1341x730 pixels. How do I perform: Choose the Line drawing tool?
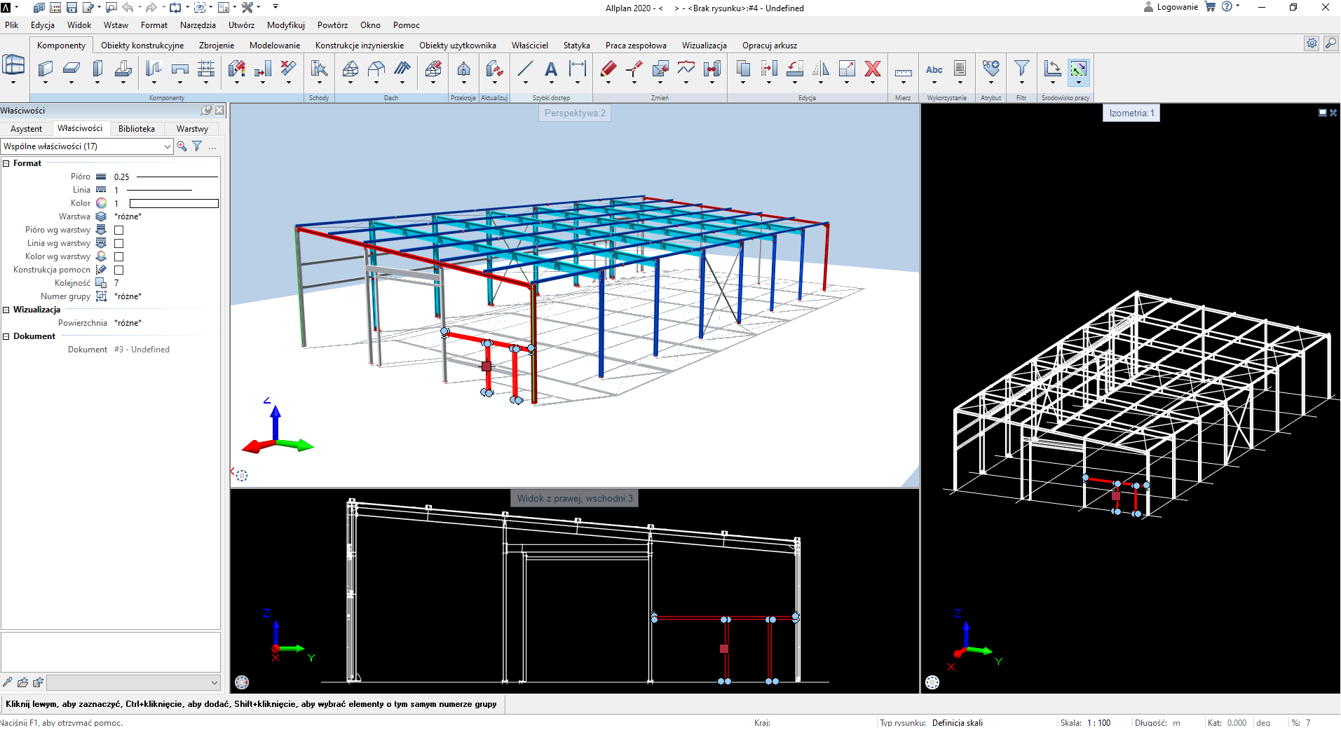tap(525, 69)
